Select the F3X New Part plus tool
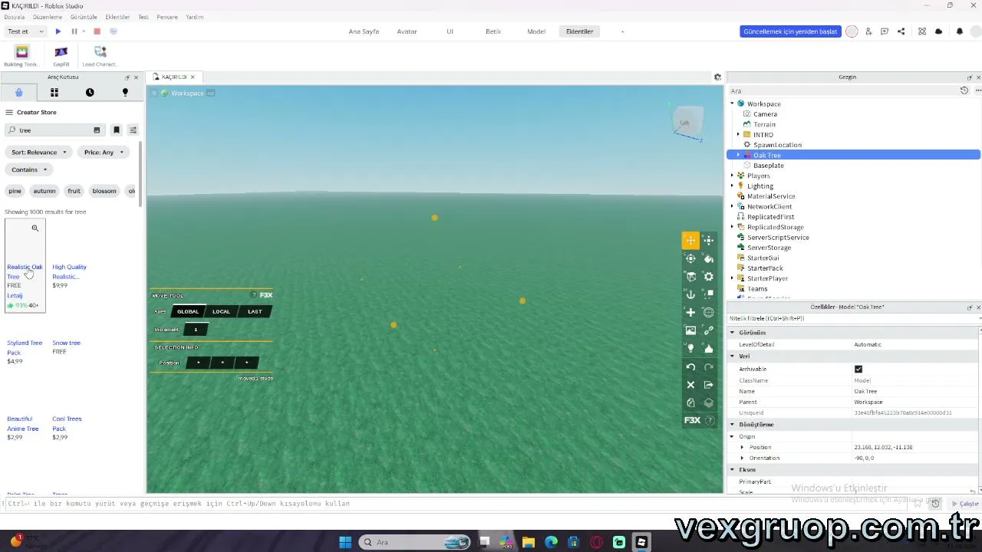 690,313
